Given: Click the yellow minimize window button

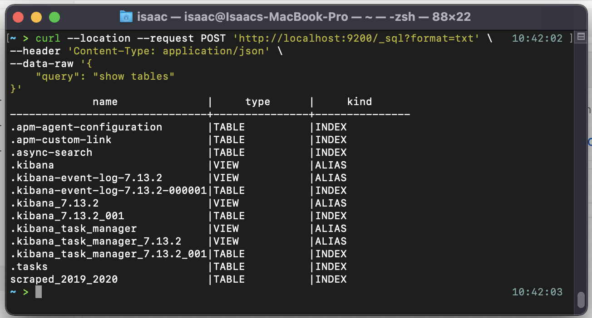Looking at the screenshot, I should pos(36,18).
